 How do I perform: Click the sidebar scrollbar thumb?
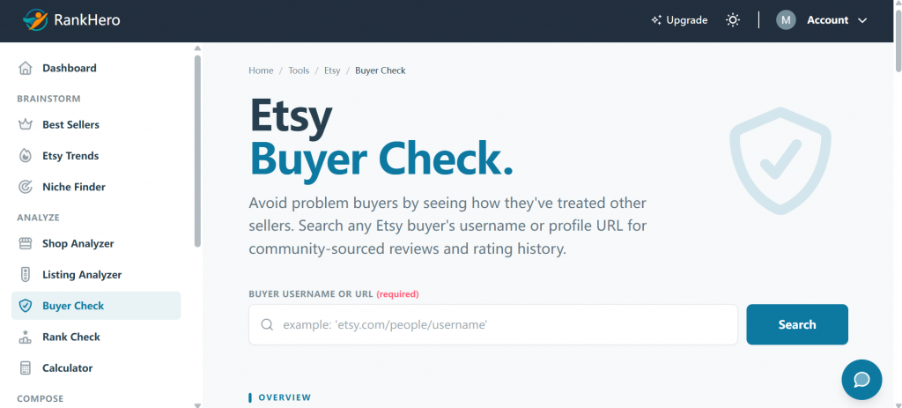pos(197,151)
